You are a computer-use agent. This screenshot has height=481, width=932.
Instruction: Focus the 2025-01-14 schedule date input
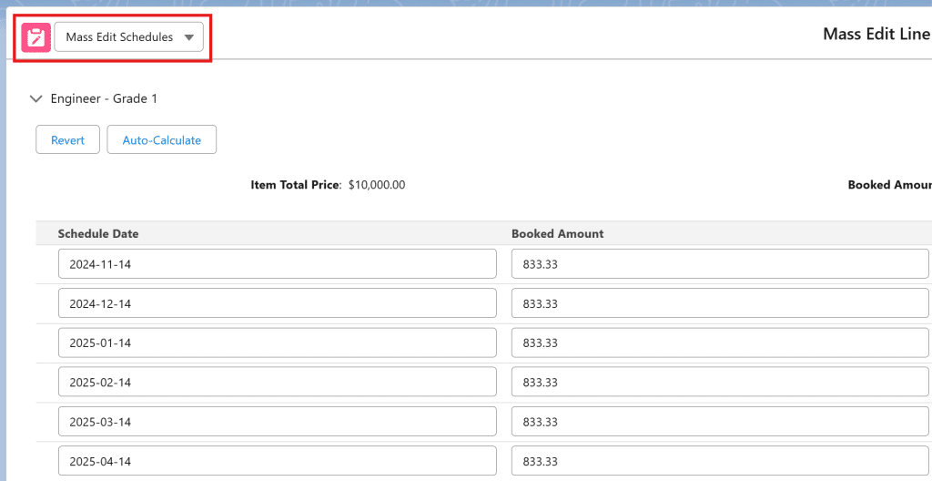pos(277,343)
